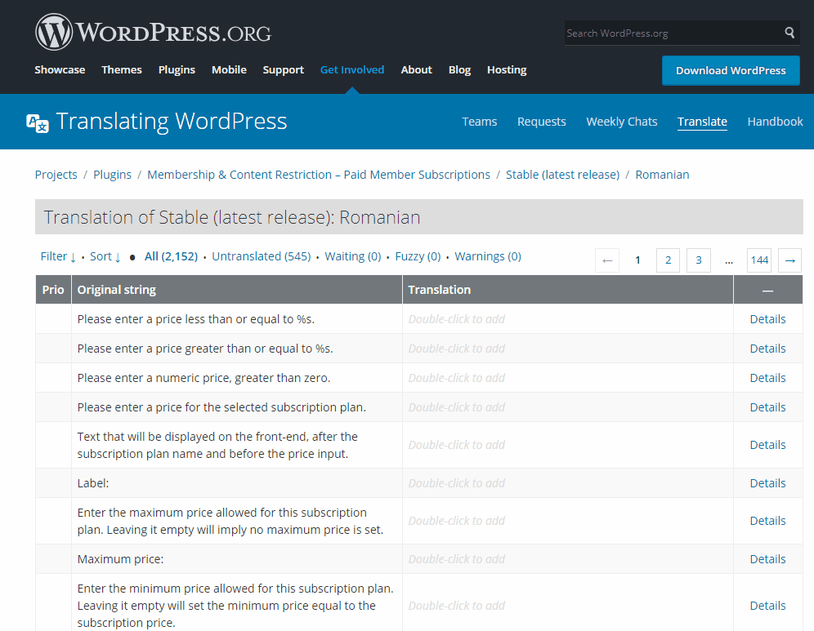814x631 pixels.
Task: Click the Plugins breadcrumb link
Action: (x=112, y=175)
